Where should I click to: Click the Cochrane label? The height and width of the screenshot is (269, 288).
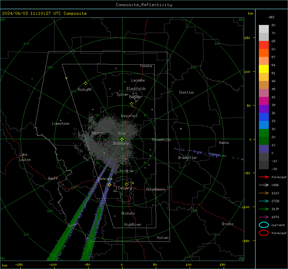[x=105, y=179]
